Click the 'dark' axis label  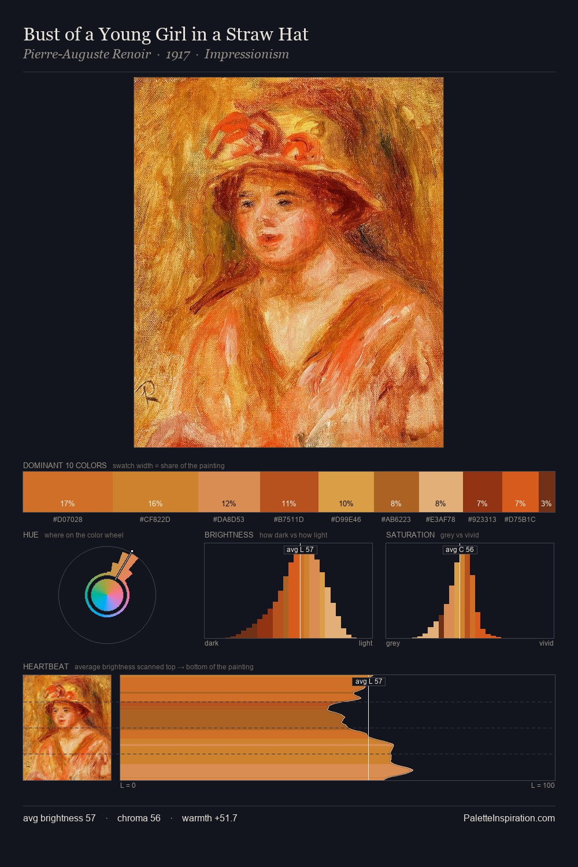pyautogui.click(x=212, y=643)
